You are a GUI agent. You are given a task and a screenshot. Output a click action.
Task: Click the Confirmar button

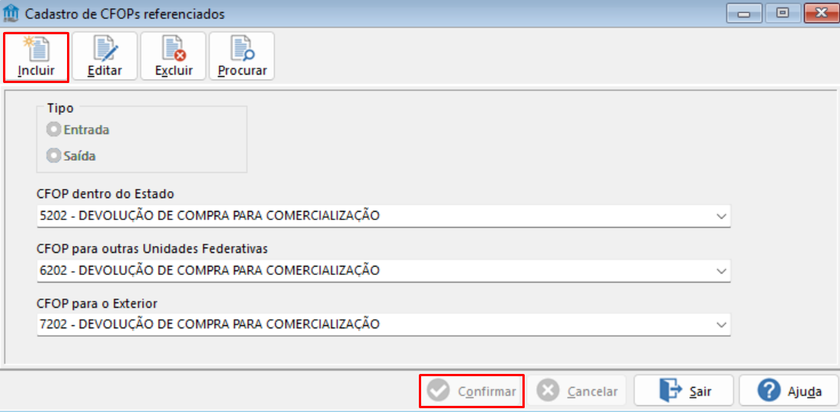point(471,391)
